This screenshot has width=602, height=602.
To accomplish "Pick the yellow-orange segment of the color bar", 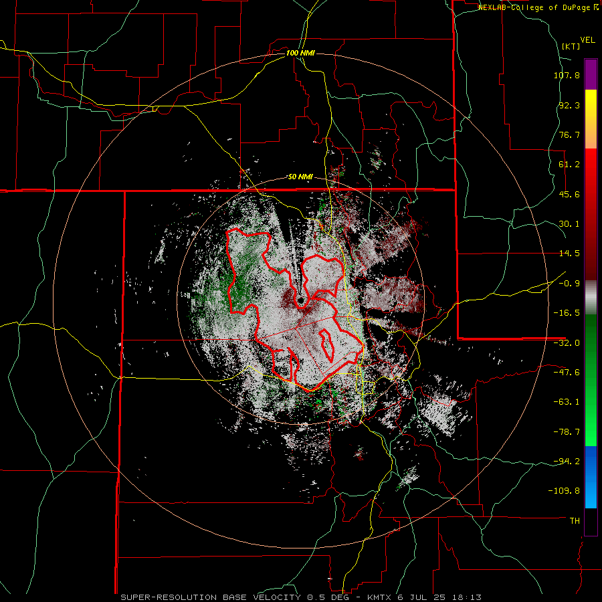I will [591, 119].
